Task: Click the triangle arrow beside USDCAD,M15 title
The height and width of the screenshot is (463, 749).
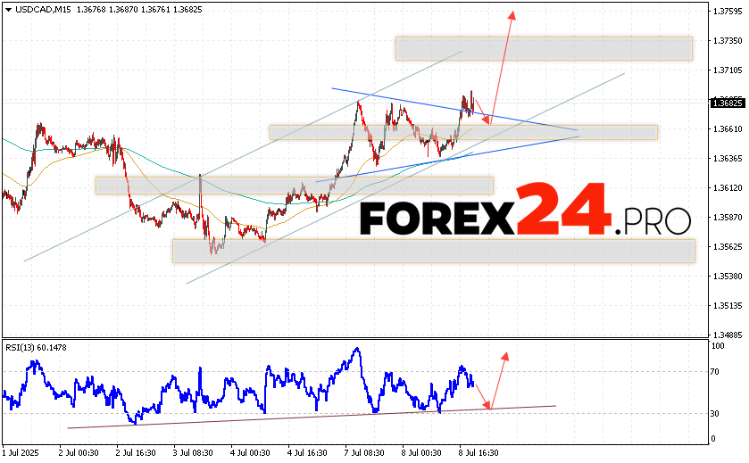Action: click(7, 8)
